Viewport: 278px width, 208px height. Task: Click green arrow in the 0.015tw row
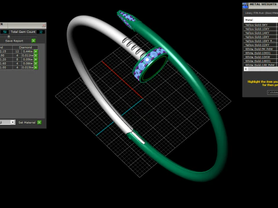[36, 68]
